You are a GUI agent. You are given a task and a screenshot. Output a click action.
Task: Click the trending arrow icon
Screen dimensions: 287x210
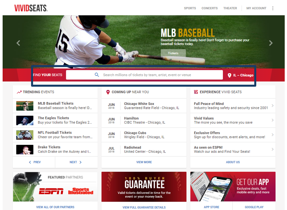(x=19, y=92)
